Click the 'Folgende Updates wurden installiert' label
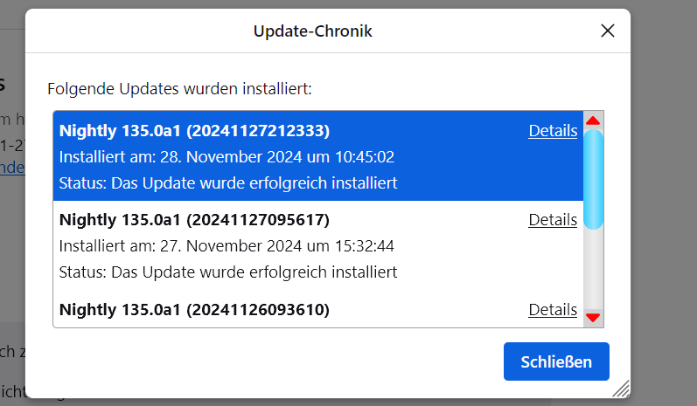 click(179, 88)
